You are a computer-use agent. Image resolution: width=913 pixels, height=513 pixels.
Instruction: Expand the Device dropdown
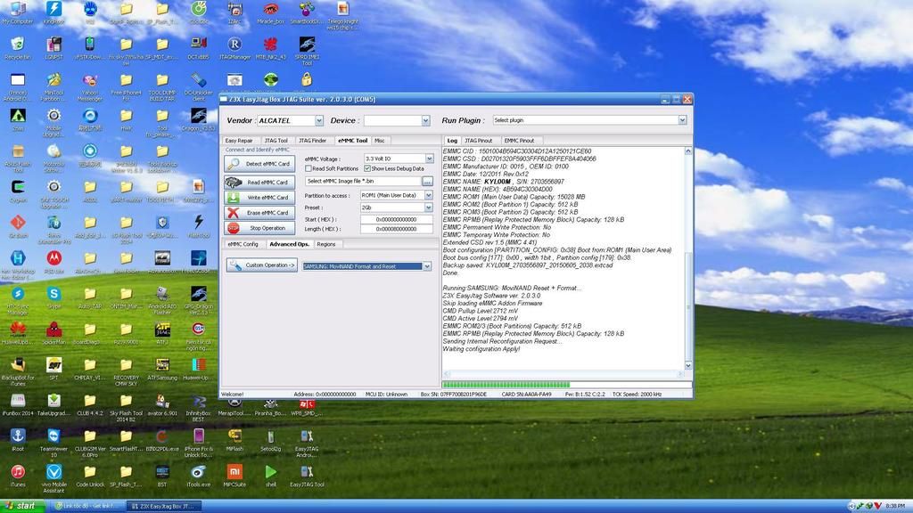pos(425,120)
